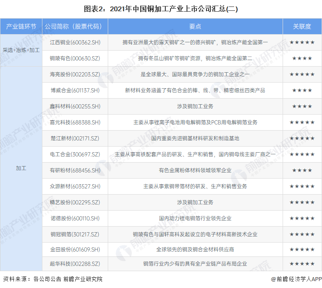Click company cell 金田股份(601609.SH)
This screenshot has width=322, height=288.
[x=75, y=250]
